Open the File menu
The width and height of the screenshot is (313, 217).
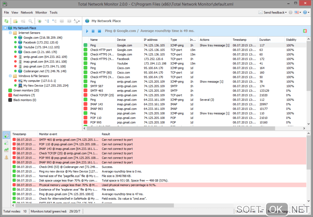point(6,12)
